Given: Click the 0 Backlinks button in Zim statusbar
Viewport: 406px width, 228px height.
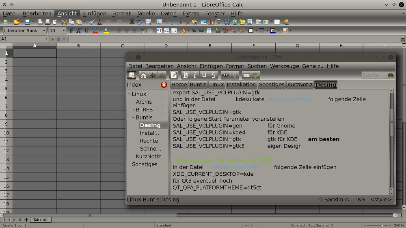Looking at the screenshot, I should [336, 199].
